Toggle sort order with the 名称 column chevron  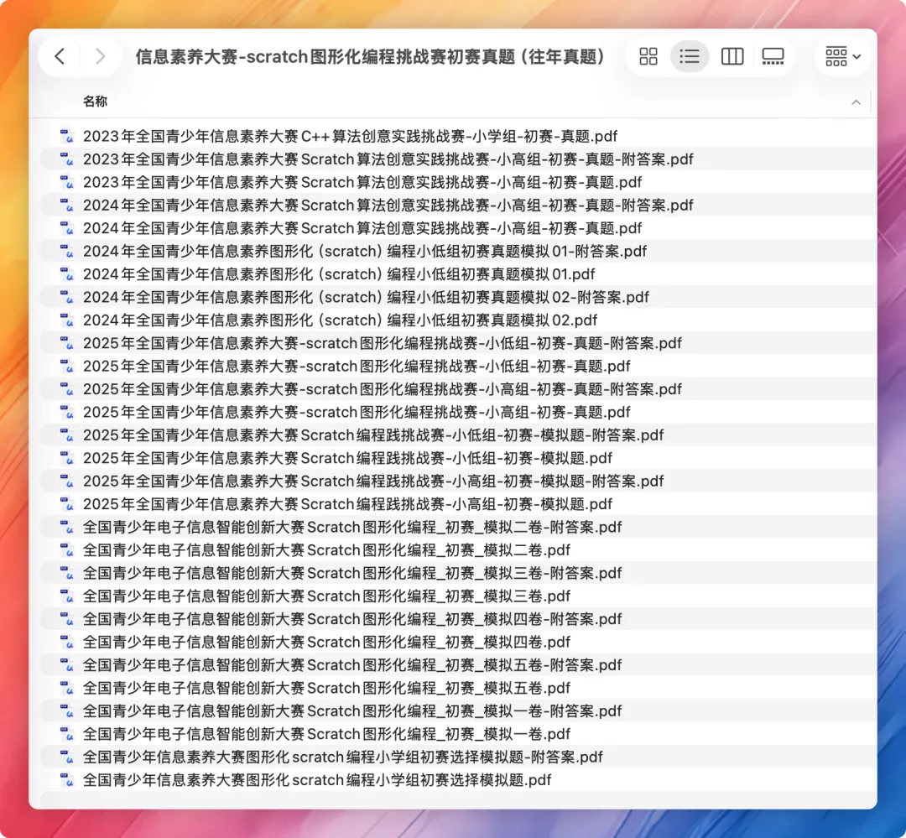tap(856, 102)
